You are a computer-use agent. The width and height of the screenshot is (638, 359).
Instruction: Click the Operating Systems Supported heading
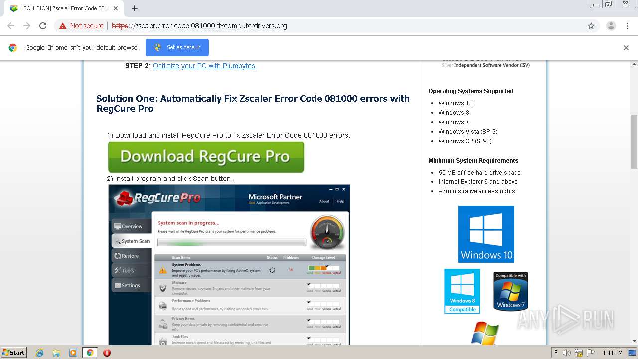(x=471, y=91)
